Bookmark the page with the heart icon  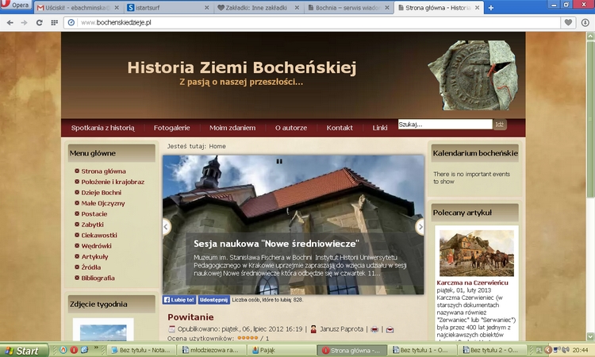coord(568,23)
